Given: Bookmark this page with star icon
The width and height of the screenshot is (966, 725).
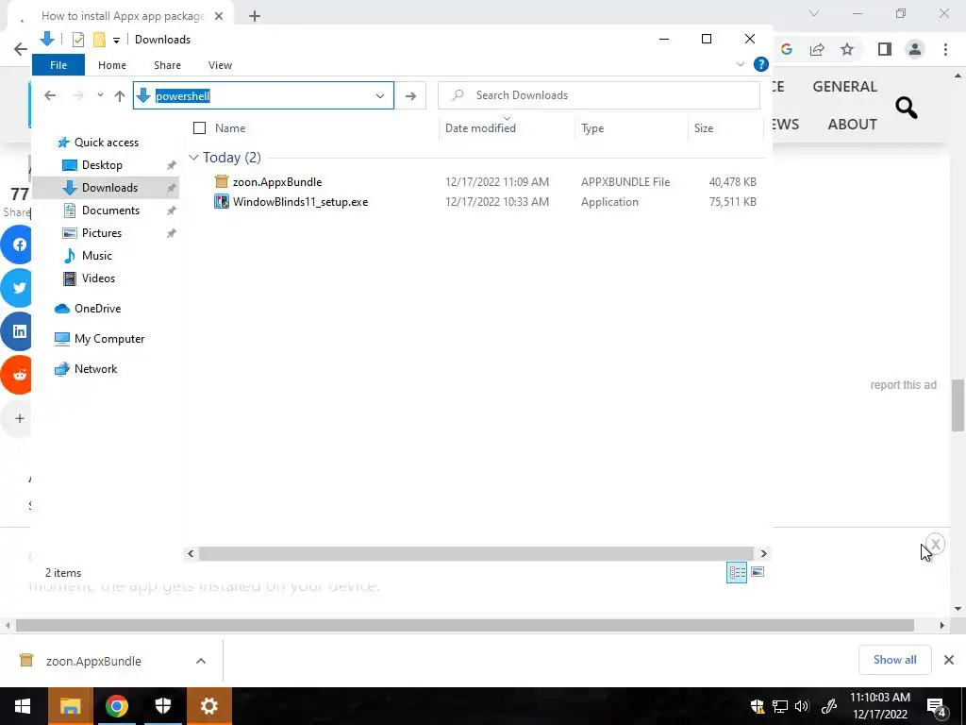Looking at the screenshot, I should (847, 49).
